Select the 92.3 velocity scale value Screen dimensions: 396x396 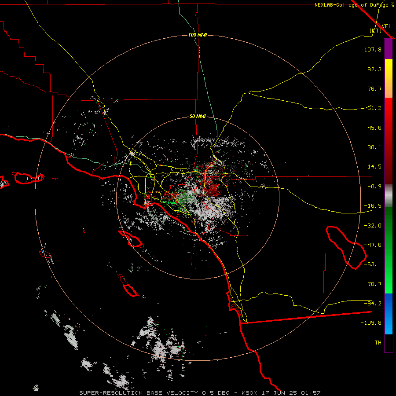point(374,69)
